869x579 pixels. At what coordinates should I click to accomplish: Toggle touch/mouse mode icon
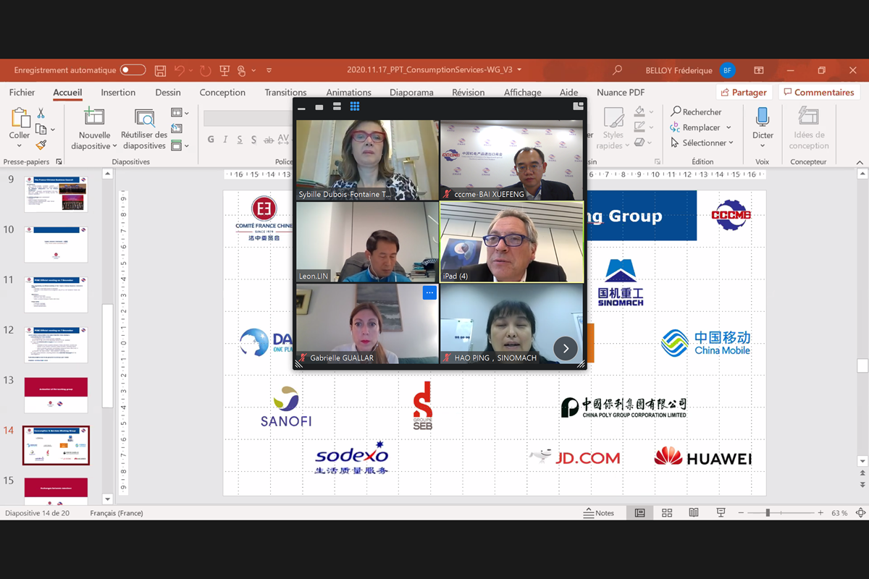[x=242, y=70]
